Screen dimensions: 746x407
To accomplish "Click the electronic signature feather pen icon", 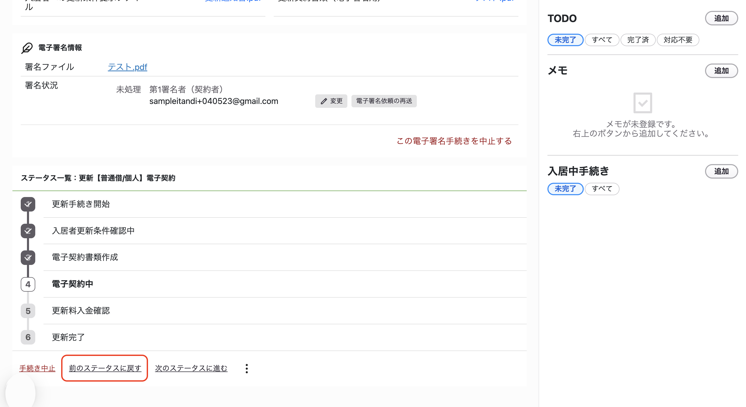I will point(27,48).
